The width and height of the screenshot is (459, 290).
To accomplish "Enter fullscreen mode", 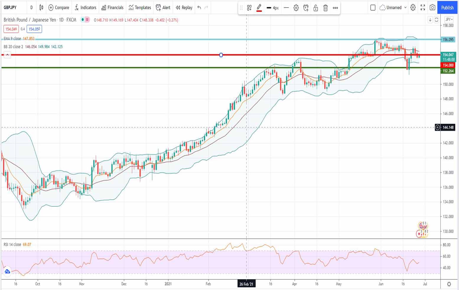I will point(423,8).
